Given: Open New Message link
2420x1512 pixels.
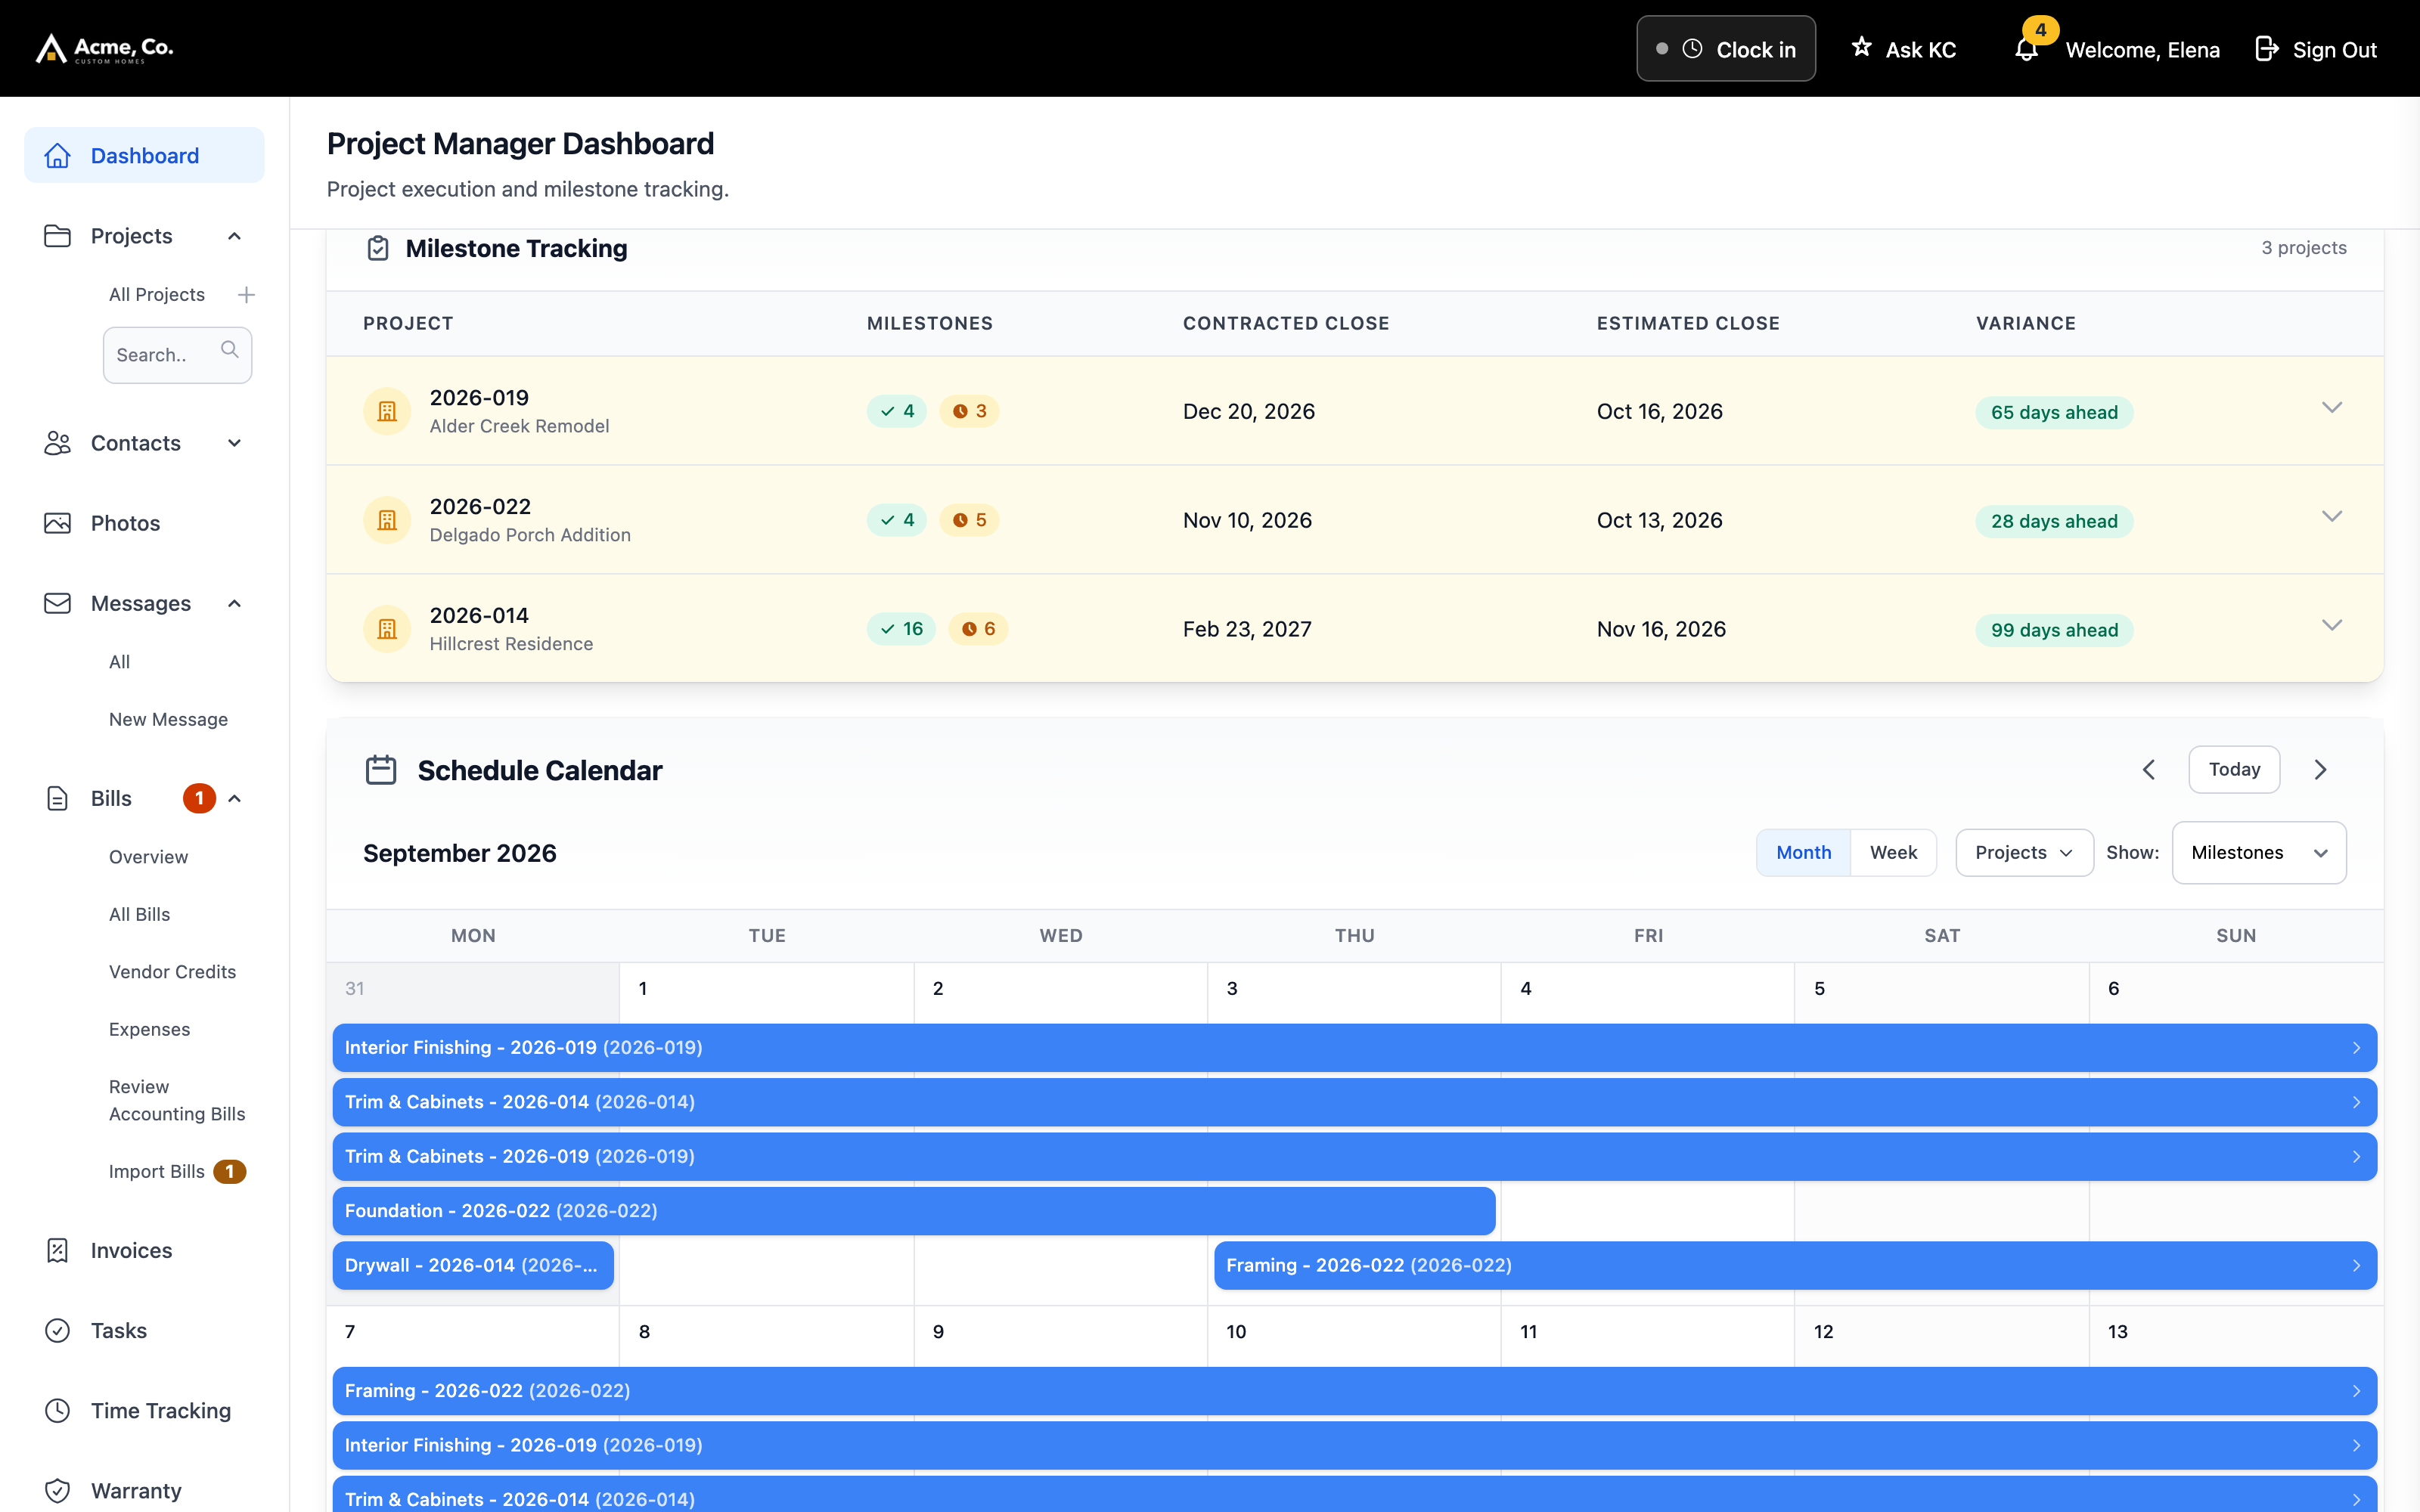Looking at the screenshot, I should 169,719.
